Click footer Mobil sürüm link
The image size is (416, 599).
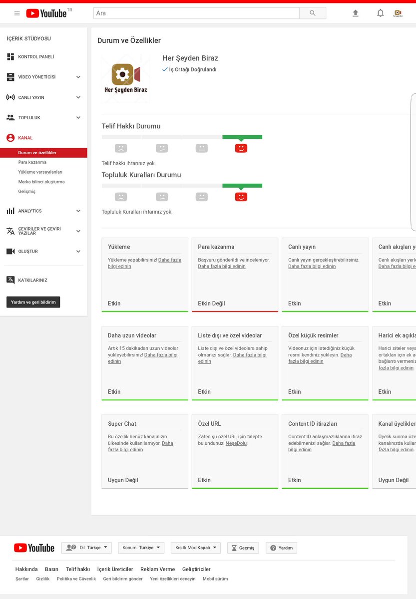(x=215, y=579)
